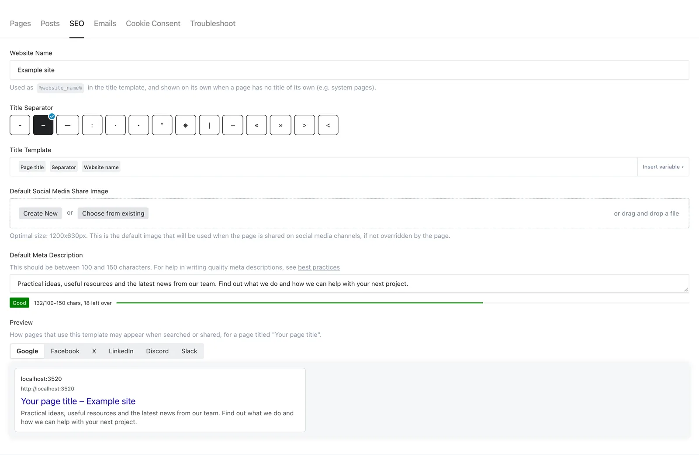Click the Google preview result title

click(x=78, y=401)
